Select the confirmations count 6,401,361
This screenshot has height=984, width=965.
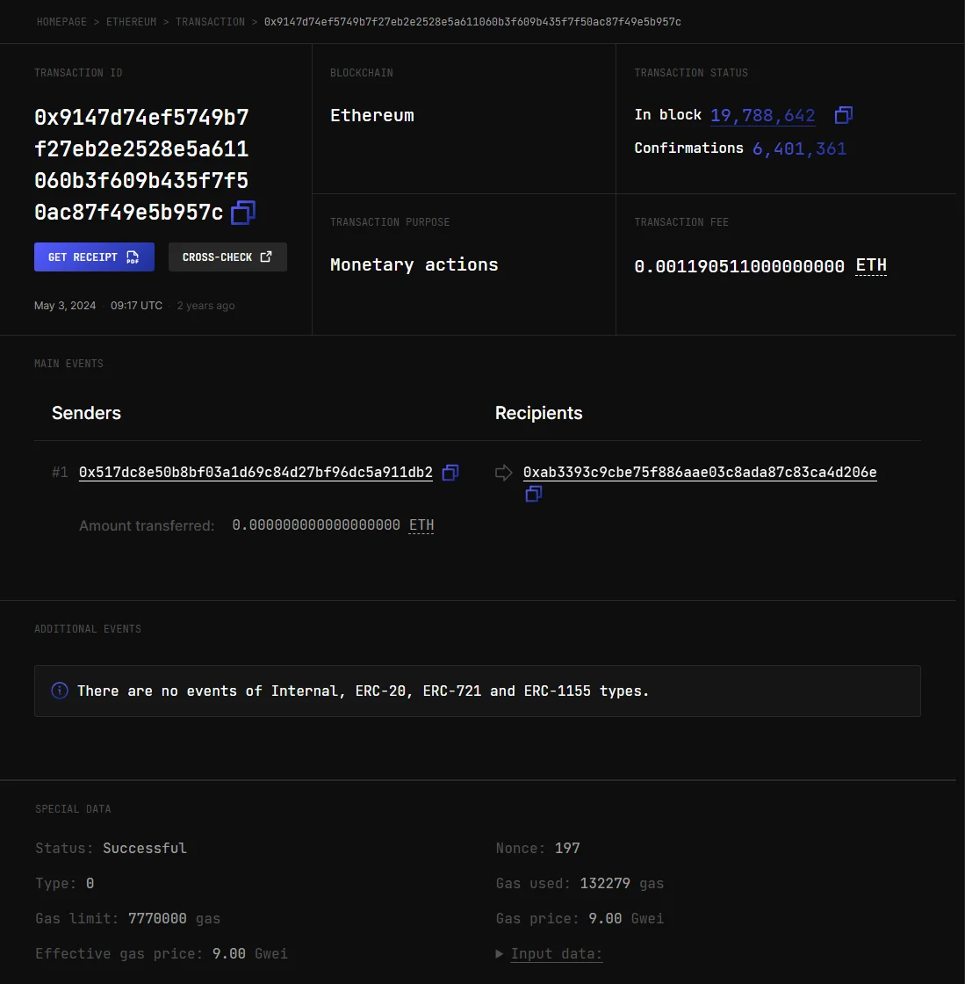pos(799,148)
